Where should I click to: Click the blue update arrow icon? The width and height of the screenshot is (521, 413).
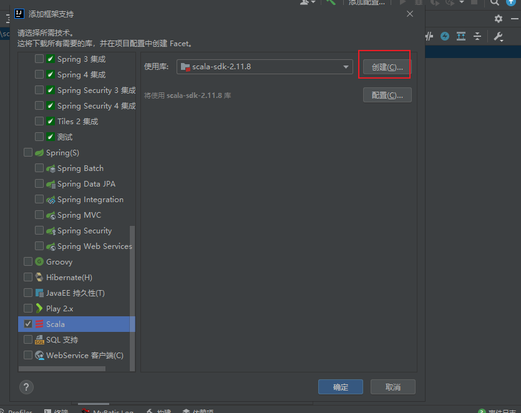tap(511, 2)
